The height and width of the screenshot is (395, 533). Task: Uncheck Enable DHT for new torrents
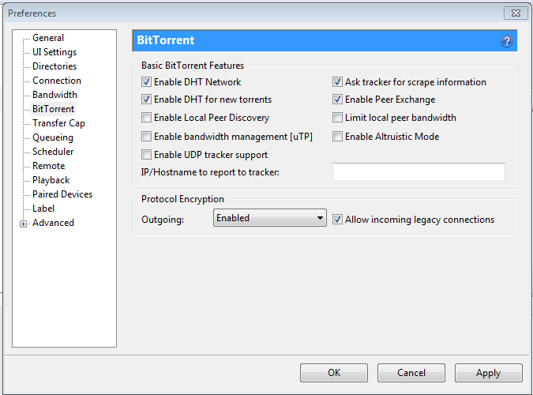(x=147, y=100)
